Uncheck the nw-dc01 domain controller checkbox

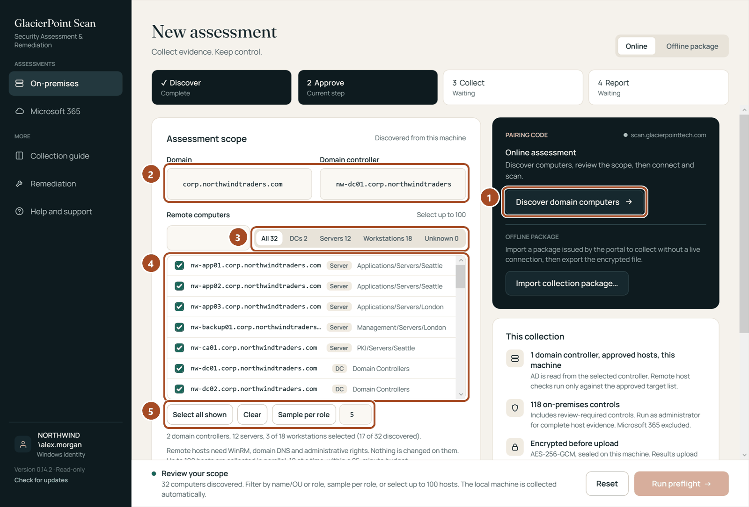[179, 368]
